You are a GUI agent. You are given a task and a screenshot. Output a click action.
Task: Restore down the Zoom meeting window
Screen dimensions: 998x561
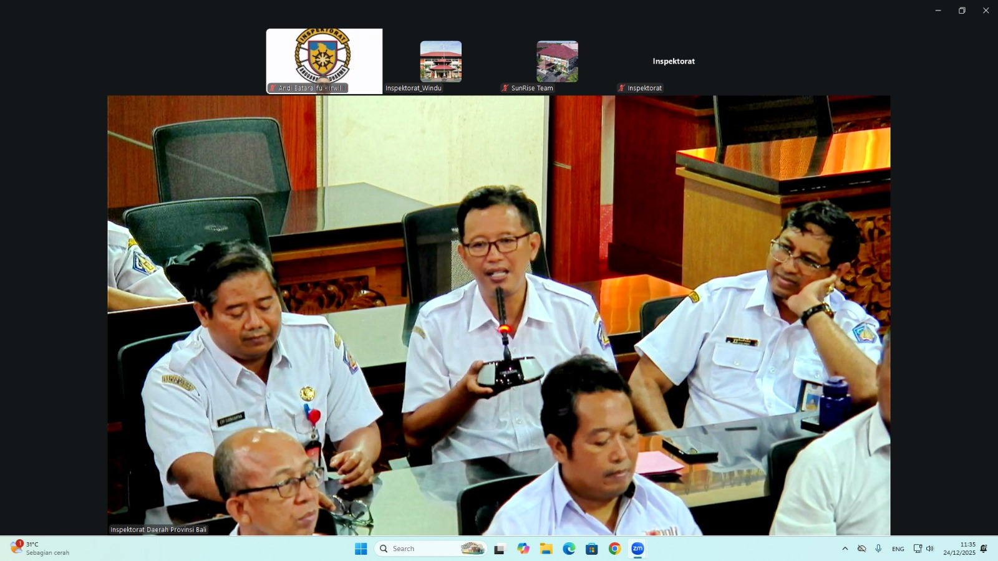point(962,11)
